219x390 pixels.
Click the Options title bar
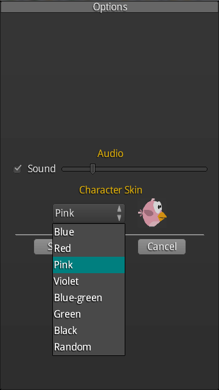(109, 7)
